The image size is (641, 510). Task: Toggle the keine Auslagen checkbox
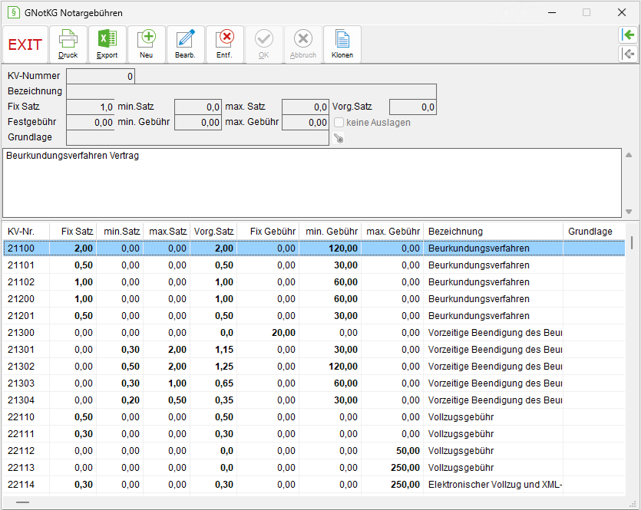pos(339,123)
